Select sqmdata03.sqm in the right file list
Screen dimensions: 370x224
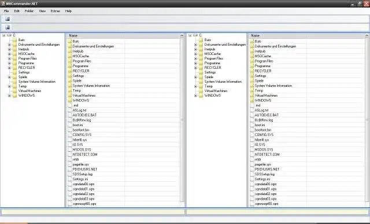tap(265, 199)
